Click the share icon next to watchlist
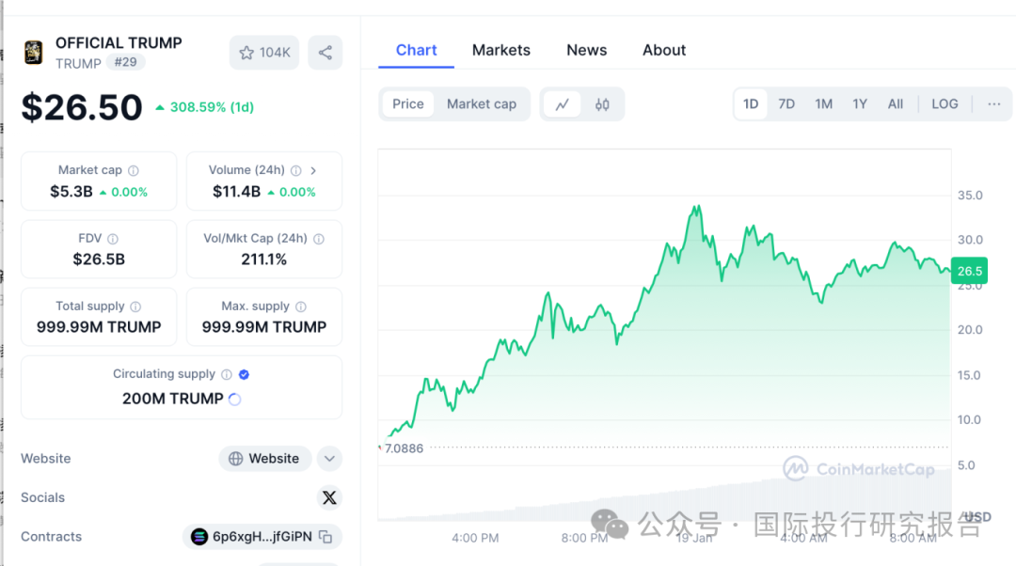Image resolution: width=1016 pixels, height=566 pixels. point(325,53)
